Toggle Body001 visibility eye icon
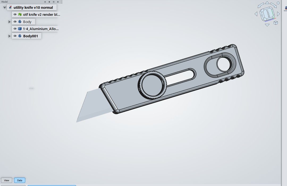Image resolution: width=287 pixels, height=186 pixels. tap(15, 36)
